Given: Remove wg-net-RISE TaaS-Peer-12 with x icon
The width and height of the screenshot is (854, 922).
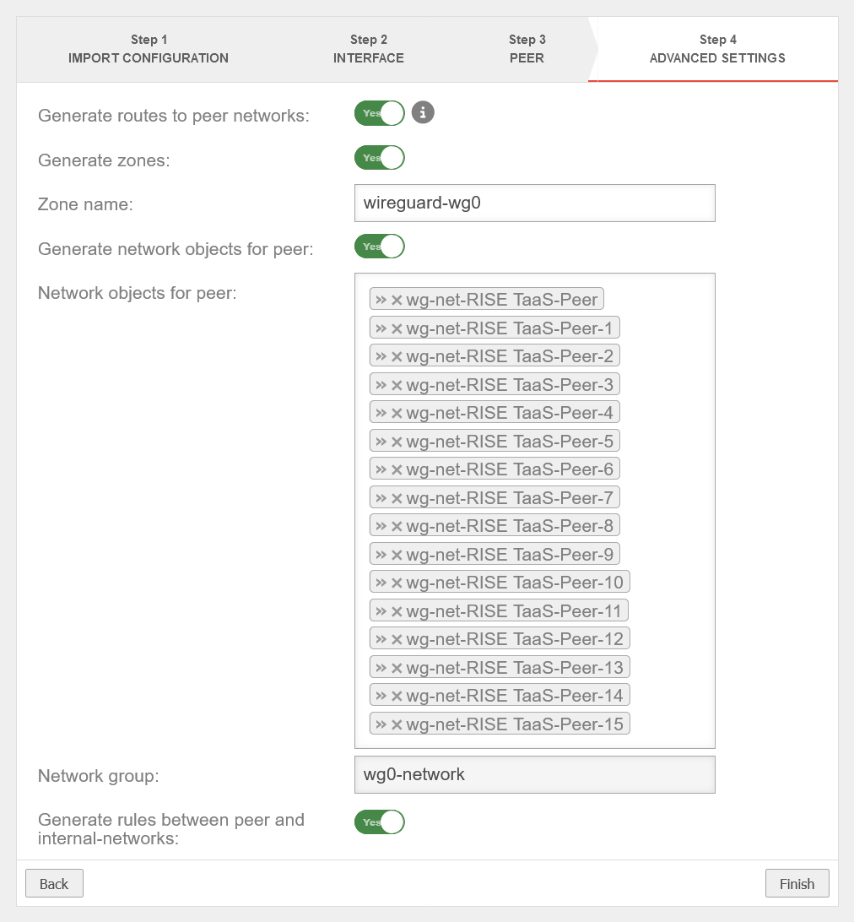Looking at the screenshot, I should coord(397,639).
